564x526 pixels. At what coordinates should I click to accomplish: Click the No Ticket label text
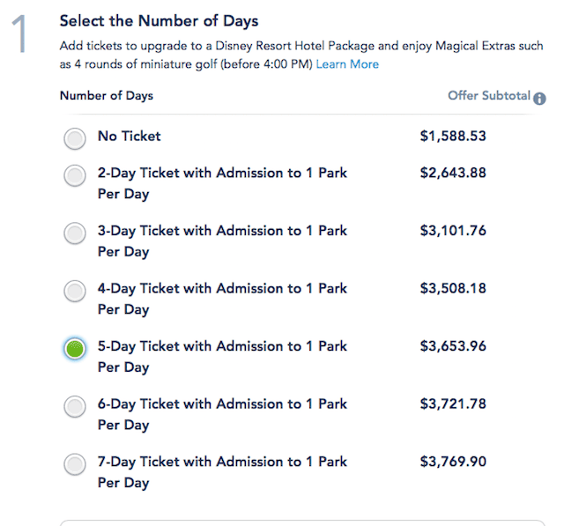(130, 136)
